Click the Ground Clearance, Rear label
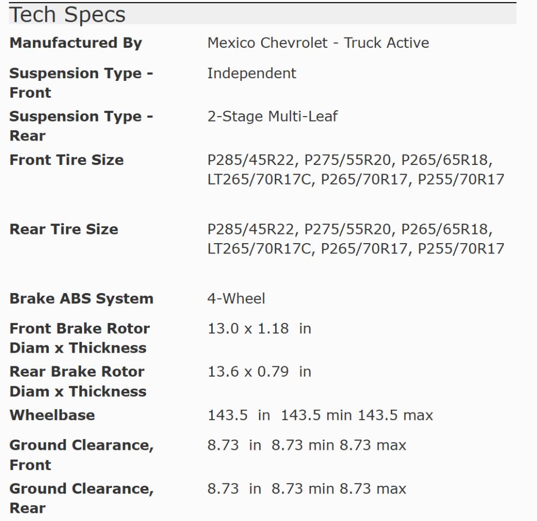Viewport: 537px width, 521px height. pos(81,498)
